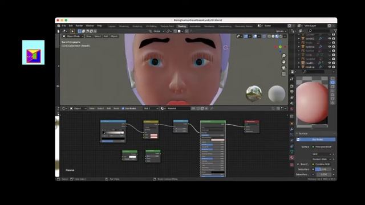This screenshot has height=205, width=365.
Task: Open the viewport Options dropdown
Action: [x=281, y=31]
